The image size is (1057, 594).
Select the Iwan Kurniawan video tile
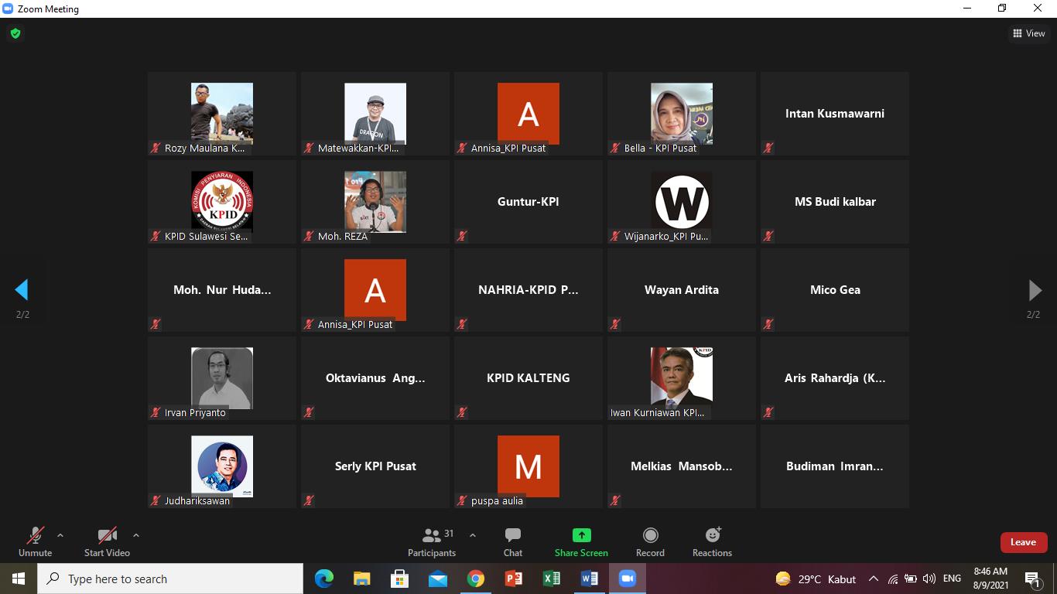681,378
